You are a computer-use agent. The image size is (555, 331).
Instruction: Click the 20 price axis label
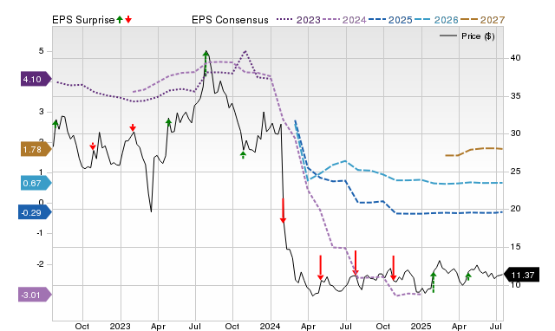point(515,209)
